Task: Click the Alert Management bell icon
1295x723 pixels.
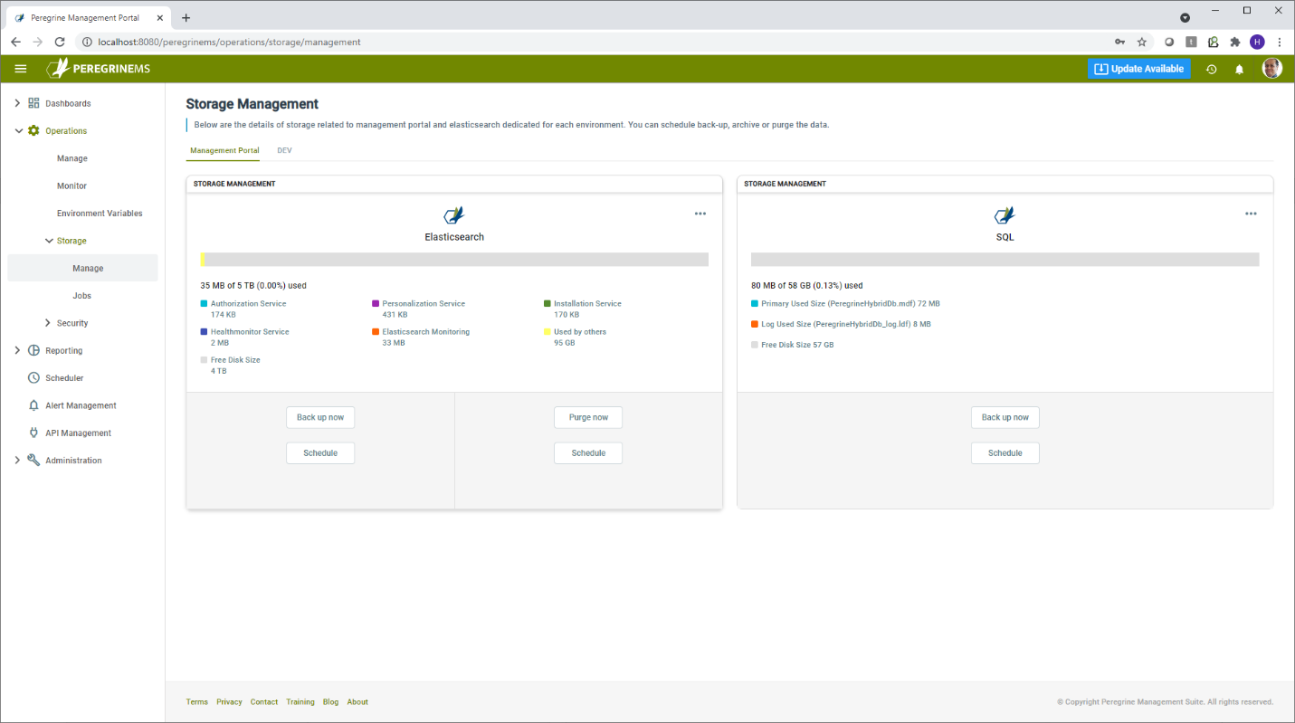Action: pos(33,405)
